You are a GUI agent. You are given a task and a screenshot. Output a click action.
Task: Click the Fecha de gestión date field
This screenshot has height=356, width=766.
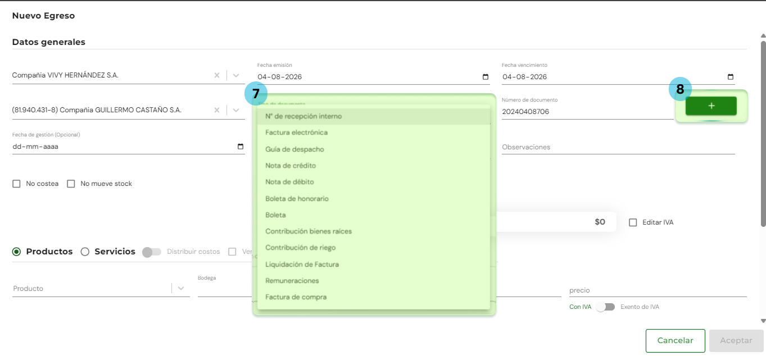pos(128,147)
